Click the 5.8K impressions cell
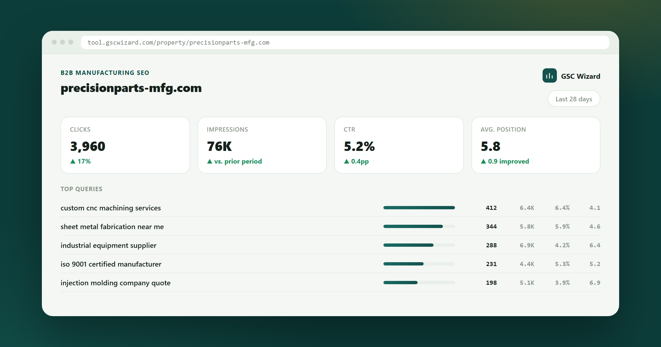 [527, 226]
